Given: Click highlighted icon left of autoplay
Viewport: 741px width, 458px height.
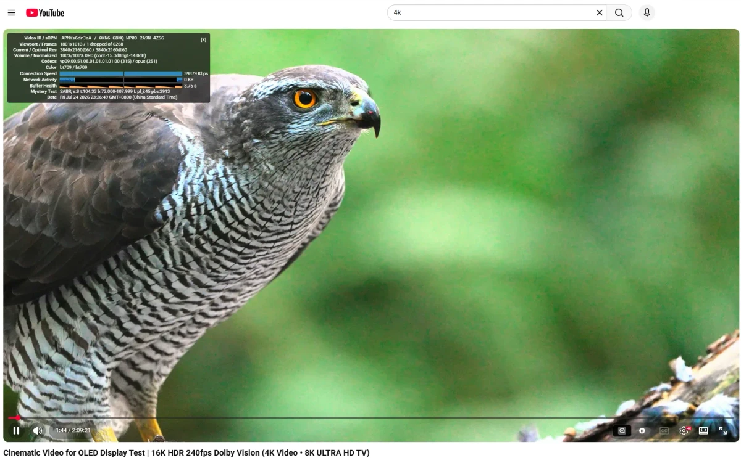Looking at the screenshot, I should [622, 431].
